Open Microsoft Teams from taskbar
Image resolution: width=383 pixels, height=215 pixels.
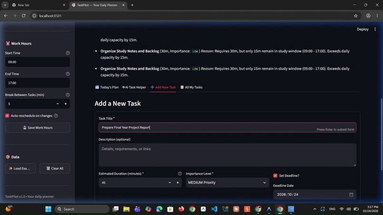pyautogui.click(x=137, y=209)
